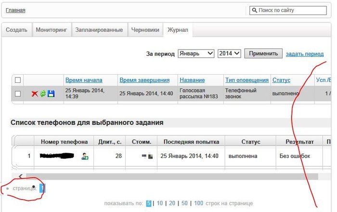The width and height of the screenshot is (337, 212).
Task: Switch to the Создать tab
Action: [x=16, y=30]
